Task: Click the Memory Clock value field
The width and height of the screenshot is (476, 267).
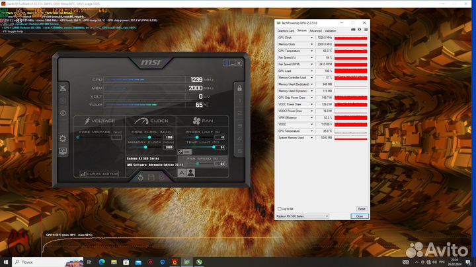Action: pyautogui.click(x=168, y=147)
